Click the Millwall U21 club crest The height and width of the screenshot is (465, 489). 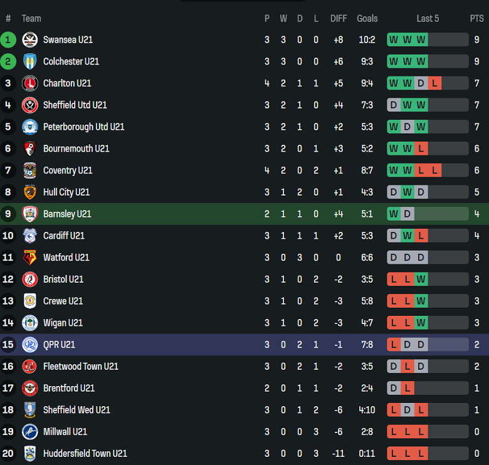[29, 432]
